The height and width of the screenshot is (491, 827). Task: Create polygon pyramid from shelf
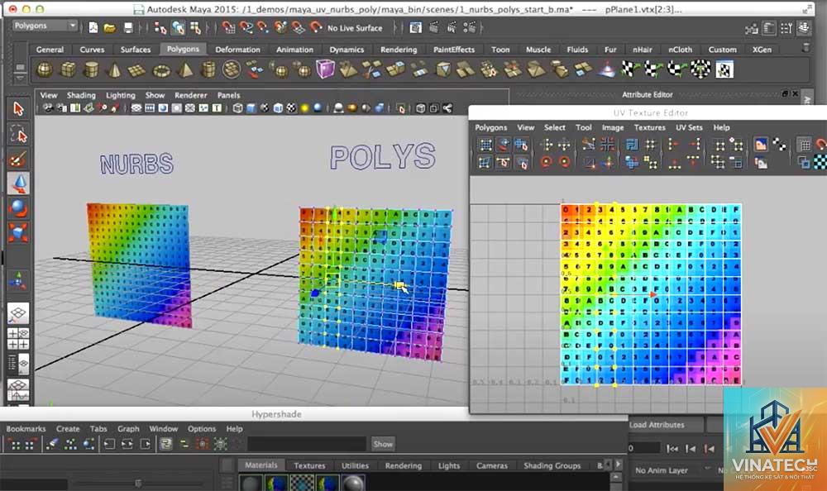[185, 69]
